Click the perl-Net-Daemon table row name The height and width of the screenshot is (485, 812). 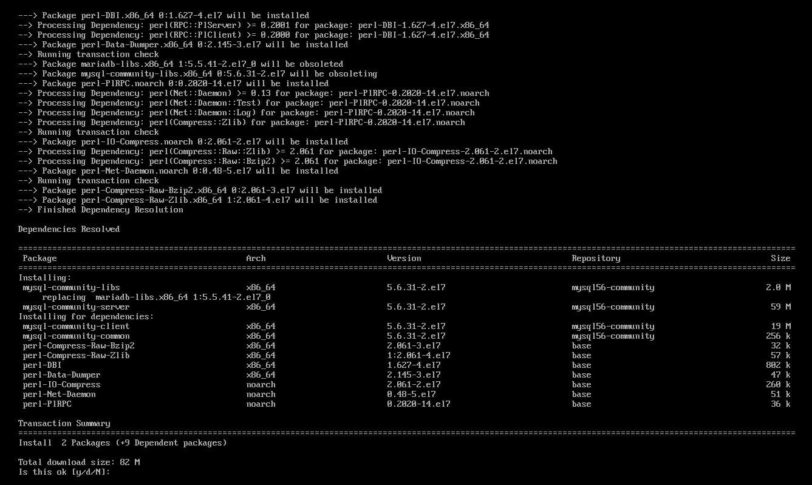tap(60, 394)
